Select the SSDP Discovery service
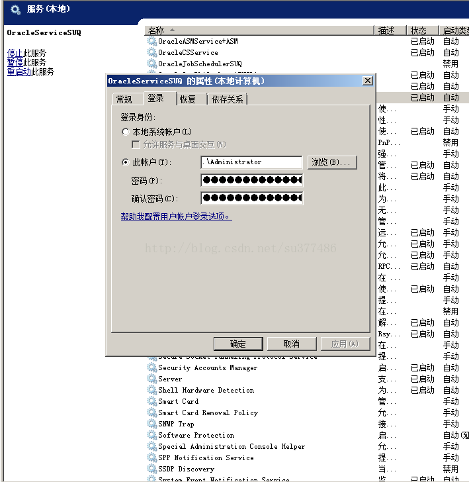The width and height of the screenshot is (469, 482). coord(186,469)
